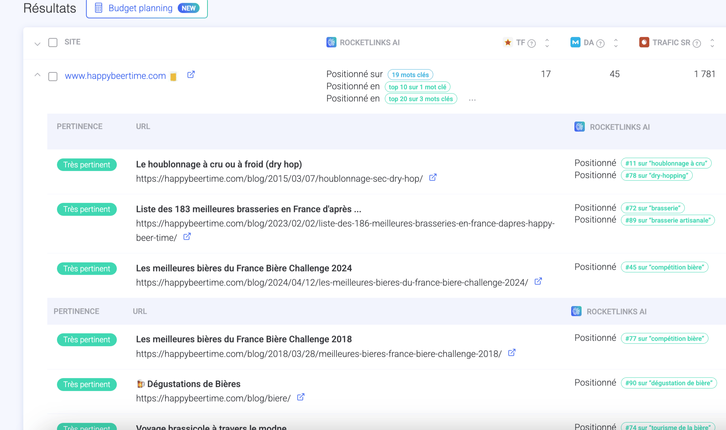The height and width of the screenshot is (430, 726).
Task: Click the #89 sur "brasserie artisanale" tag
Action: pos(668,220)
